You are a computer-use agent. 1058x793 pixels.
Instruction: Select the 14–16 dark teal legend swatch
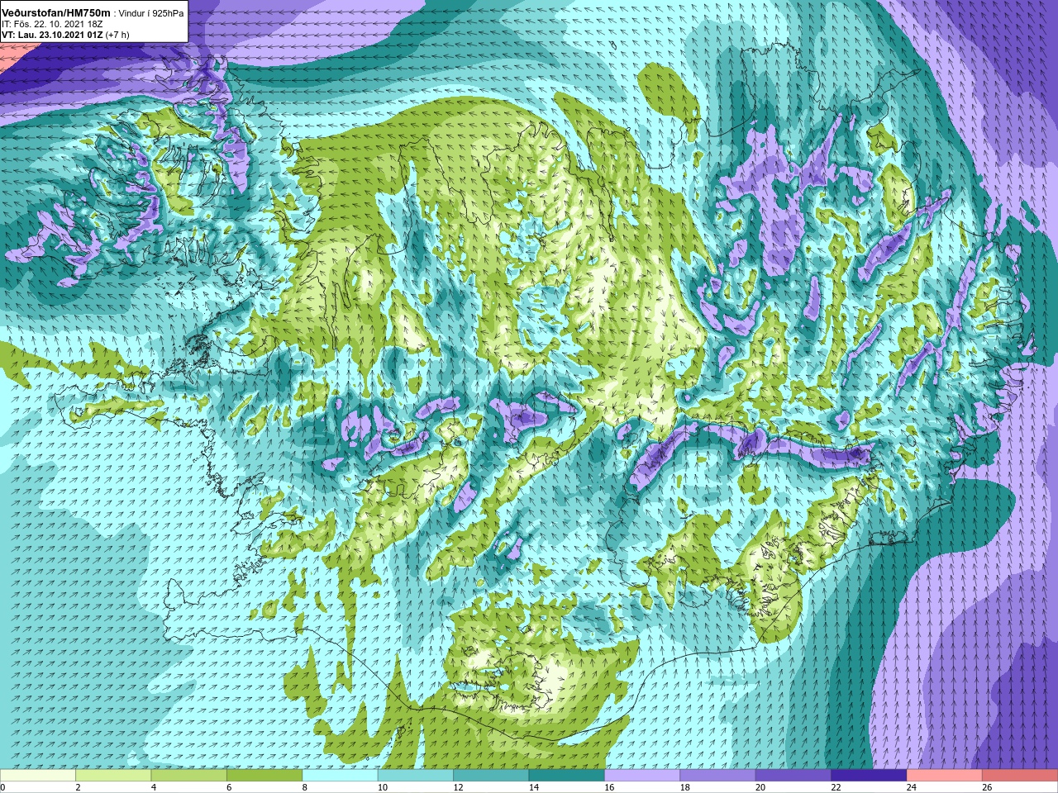tap(566, 776)
